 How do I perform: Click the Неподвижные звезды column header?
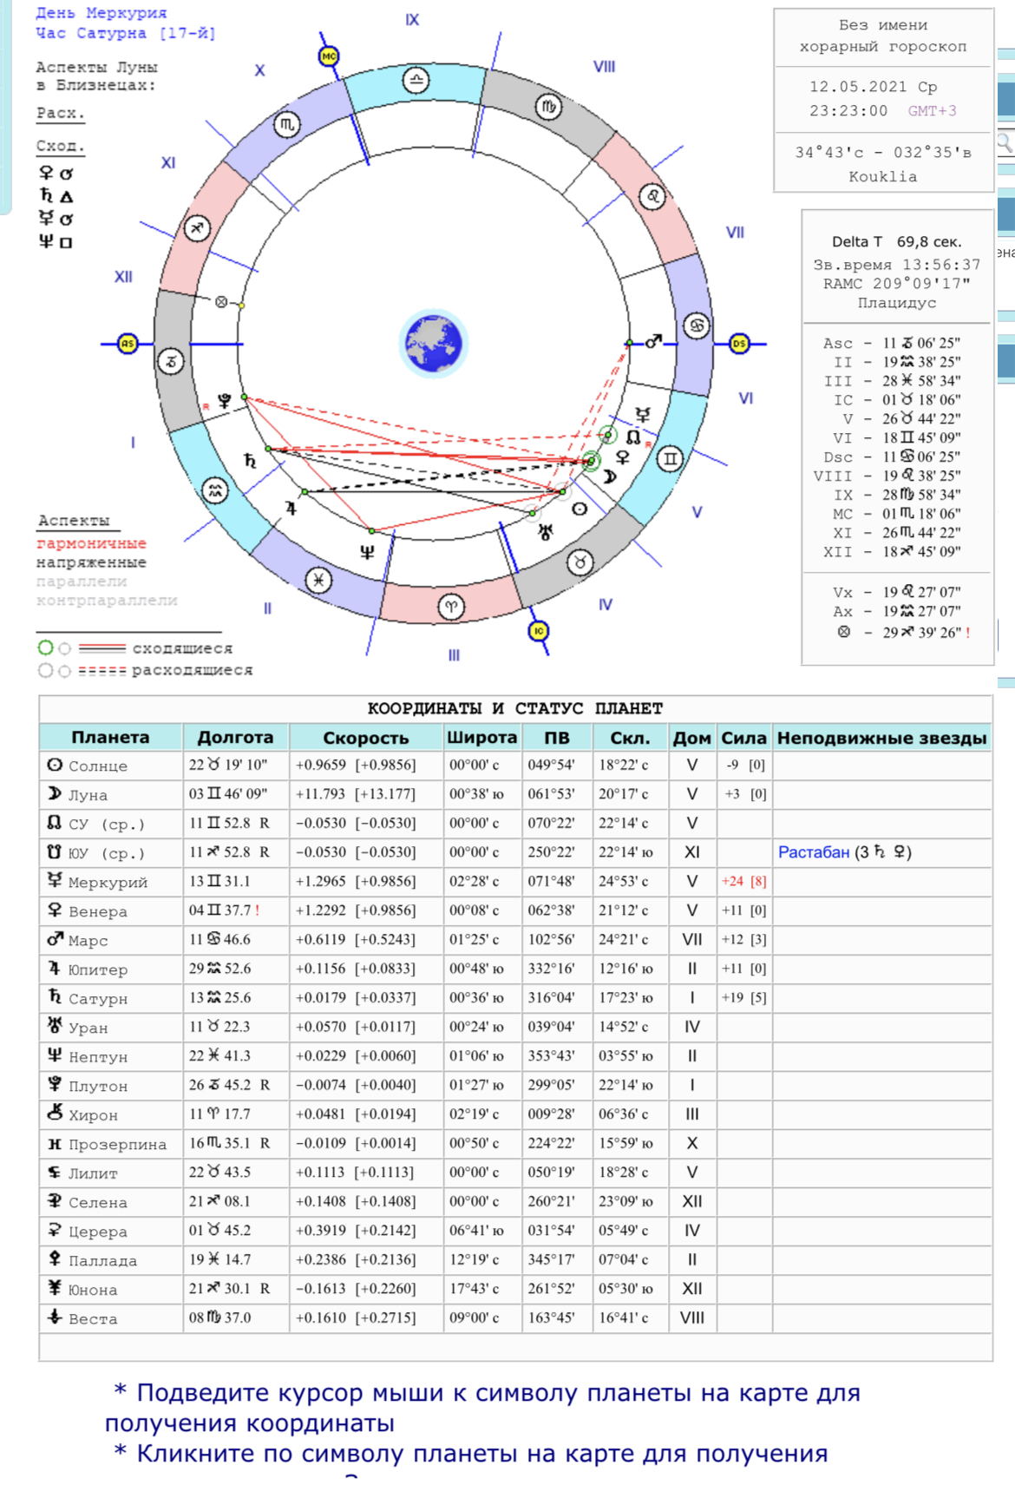881,737
